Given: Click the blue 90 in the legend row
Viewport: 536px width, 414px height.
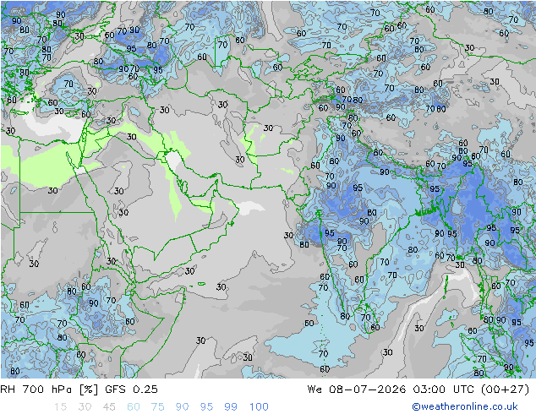Looking at the screenshot, I should 183,407.
